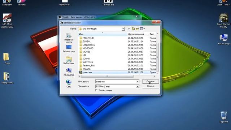Click the back arrow in dialog toolbar
The width and height of the screenshot is (231, 130).
pyautogui.click(x=129, y=29)
